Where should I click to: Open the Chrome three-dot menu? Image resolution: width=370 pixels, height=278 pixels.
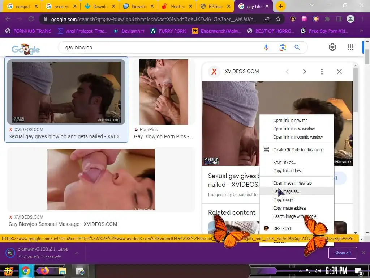coord(362,19)
